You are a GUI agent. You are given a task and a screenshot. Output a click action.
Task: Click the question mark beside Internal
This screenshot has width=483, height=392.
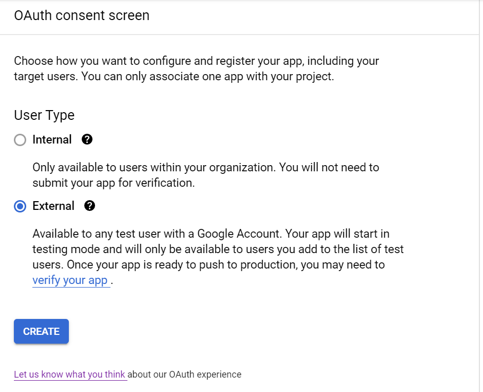click(x=87, y=139)
